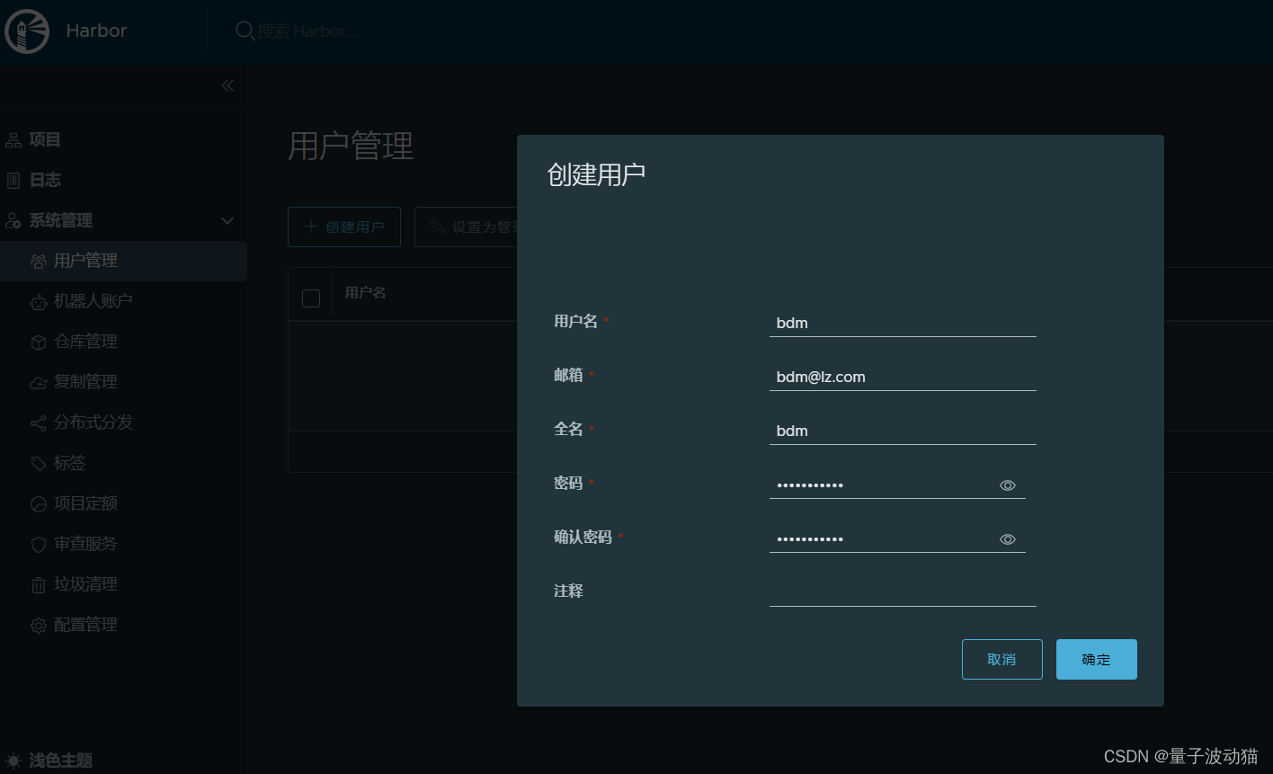Viewport: 1273px width, 774px height.
Task: Click the search magnifier icon
Action: pos(245,31)
